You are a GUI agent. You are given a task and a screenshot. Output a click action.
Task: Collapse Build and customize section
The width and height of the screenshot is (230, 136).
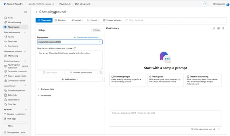25,32
